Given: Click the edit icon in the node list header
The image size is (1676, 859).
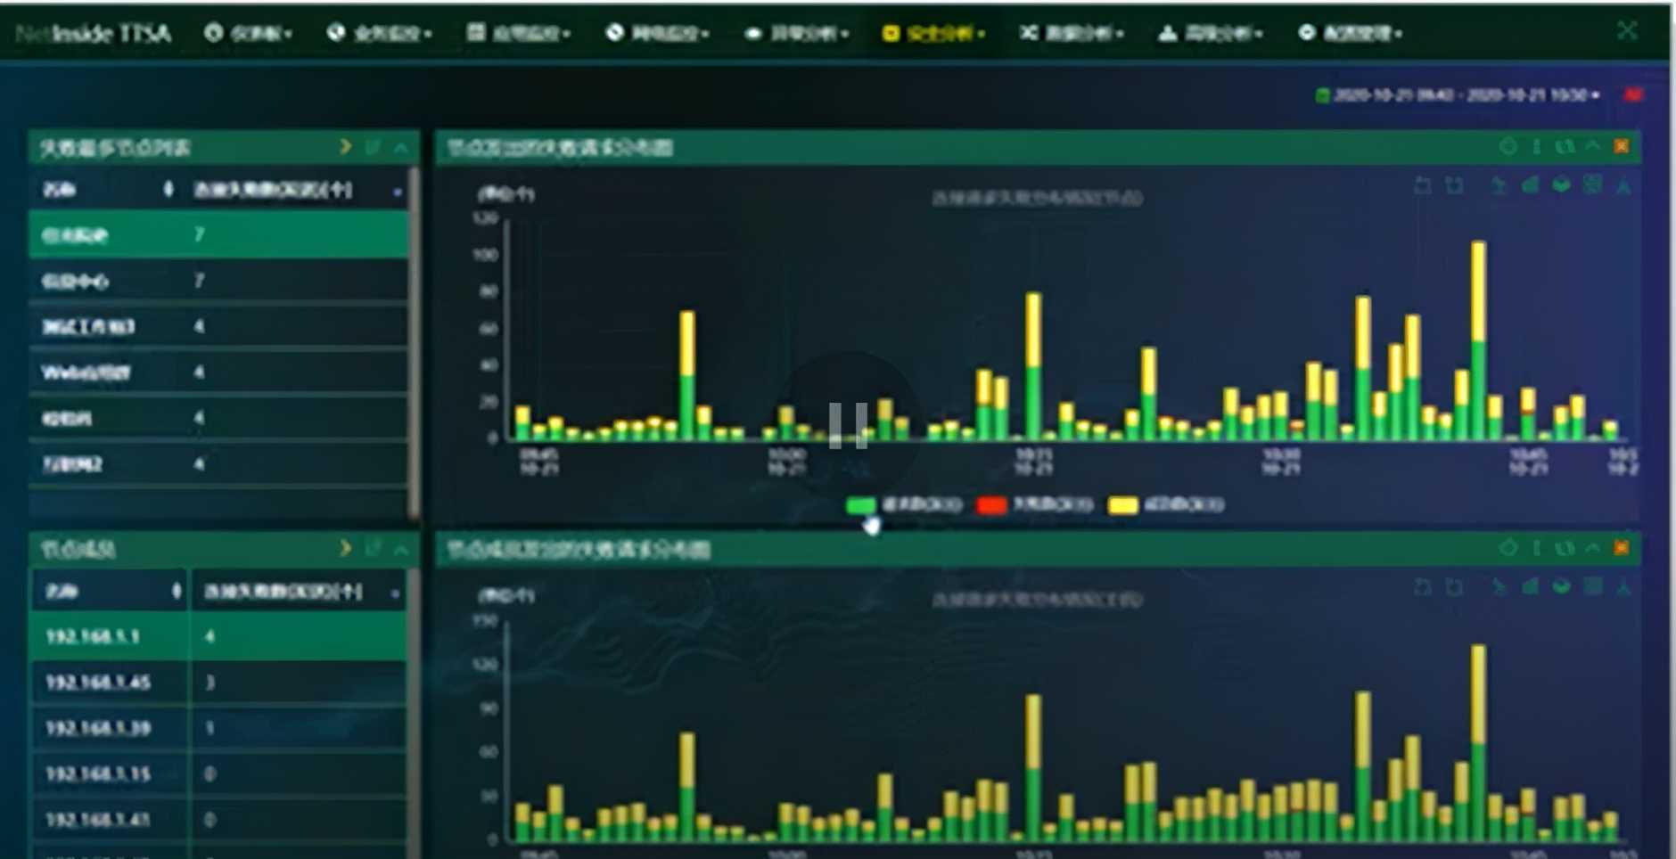Looking at the screenshot, I should click(373, 147).
